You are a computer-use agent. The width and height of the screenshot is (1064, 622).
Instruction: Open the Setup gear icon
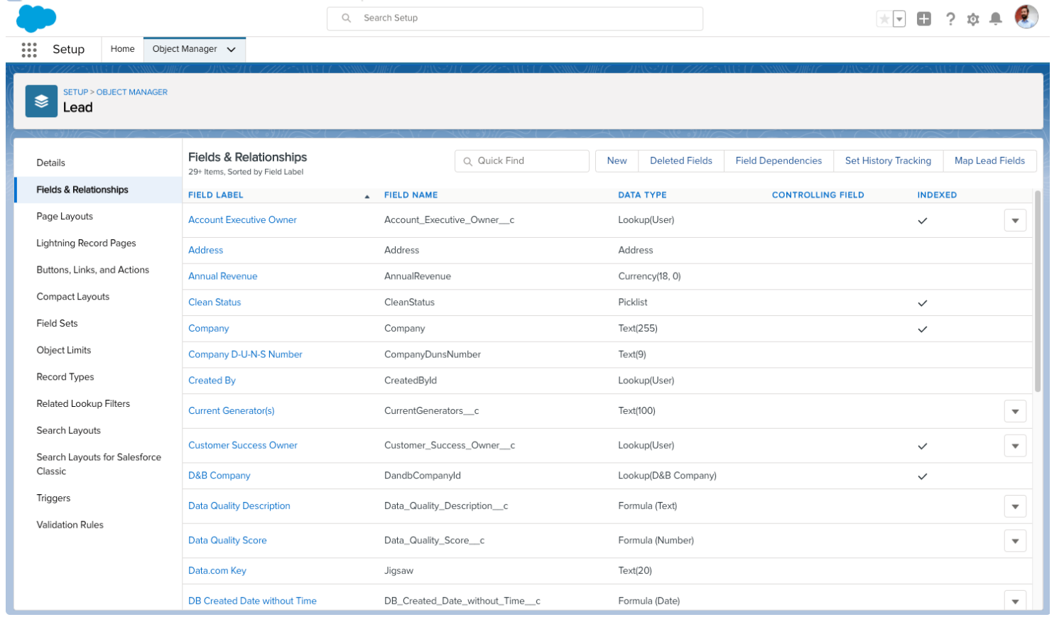[x=973, y=19]
